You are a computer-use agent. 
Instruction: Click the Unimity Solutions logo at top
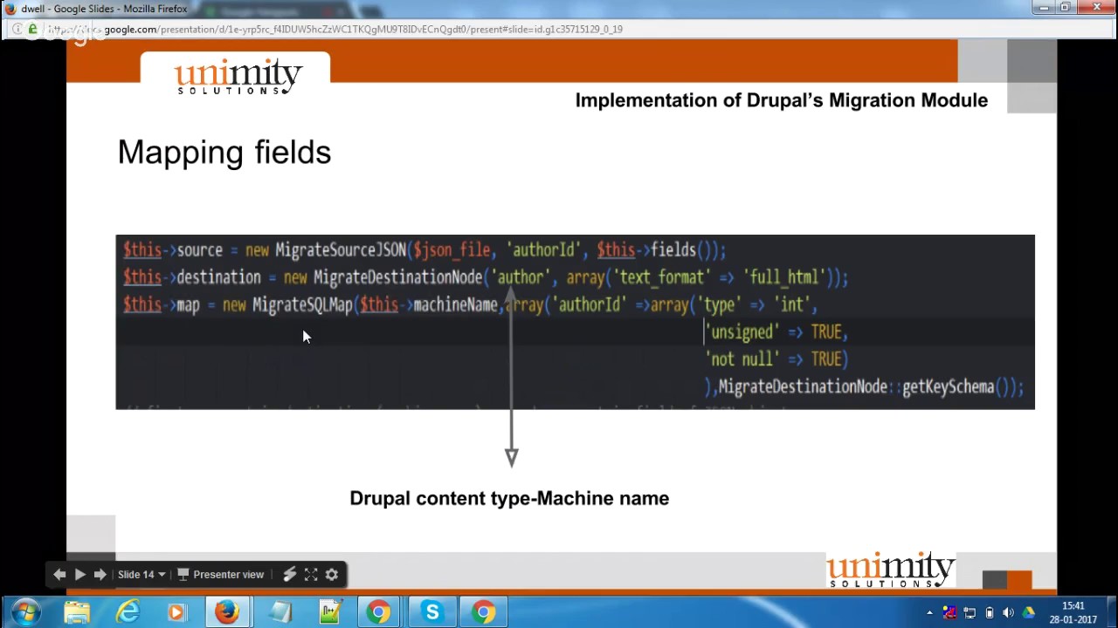click(x=238, y=77)
